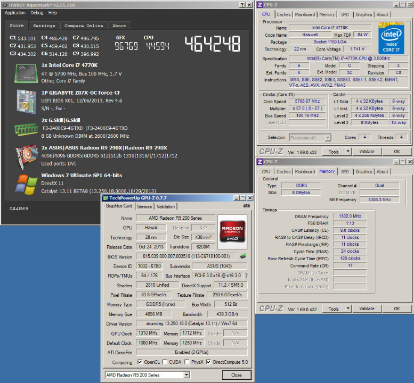Click OK button in lower CPU-Z window
This screenshot has height=383, width=414.
point(397,309)
